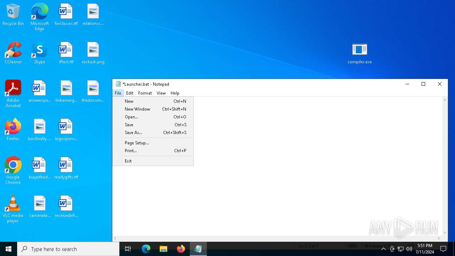Select the receivedefi... Word document icon
This screenshot has height=256, width=455.
pyautogui.click(x=66, y=207)
